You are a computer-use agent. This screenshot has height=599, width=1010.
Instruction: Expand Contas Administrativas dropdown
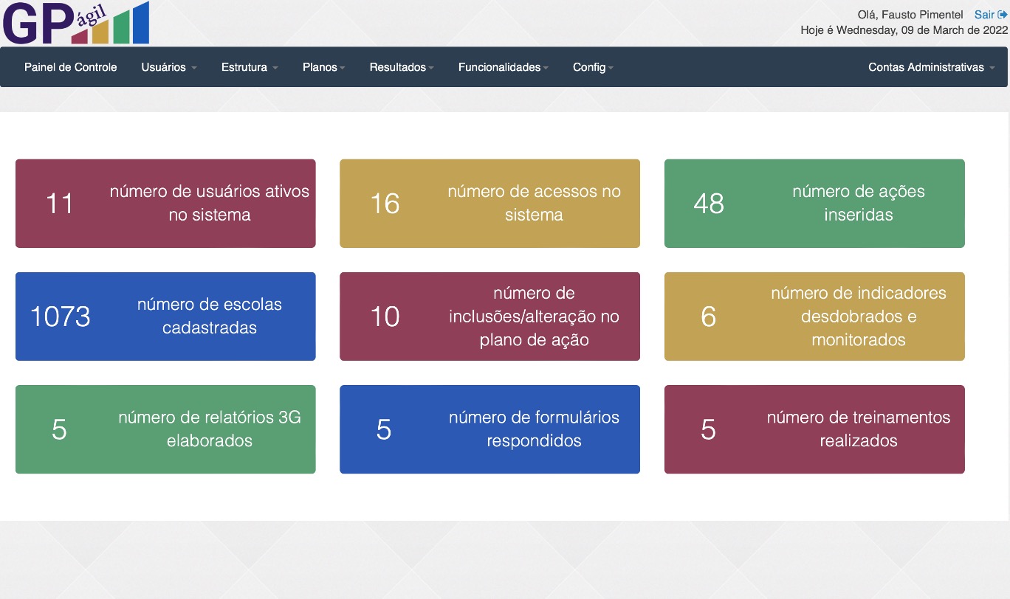[932, 67]
